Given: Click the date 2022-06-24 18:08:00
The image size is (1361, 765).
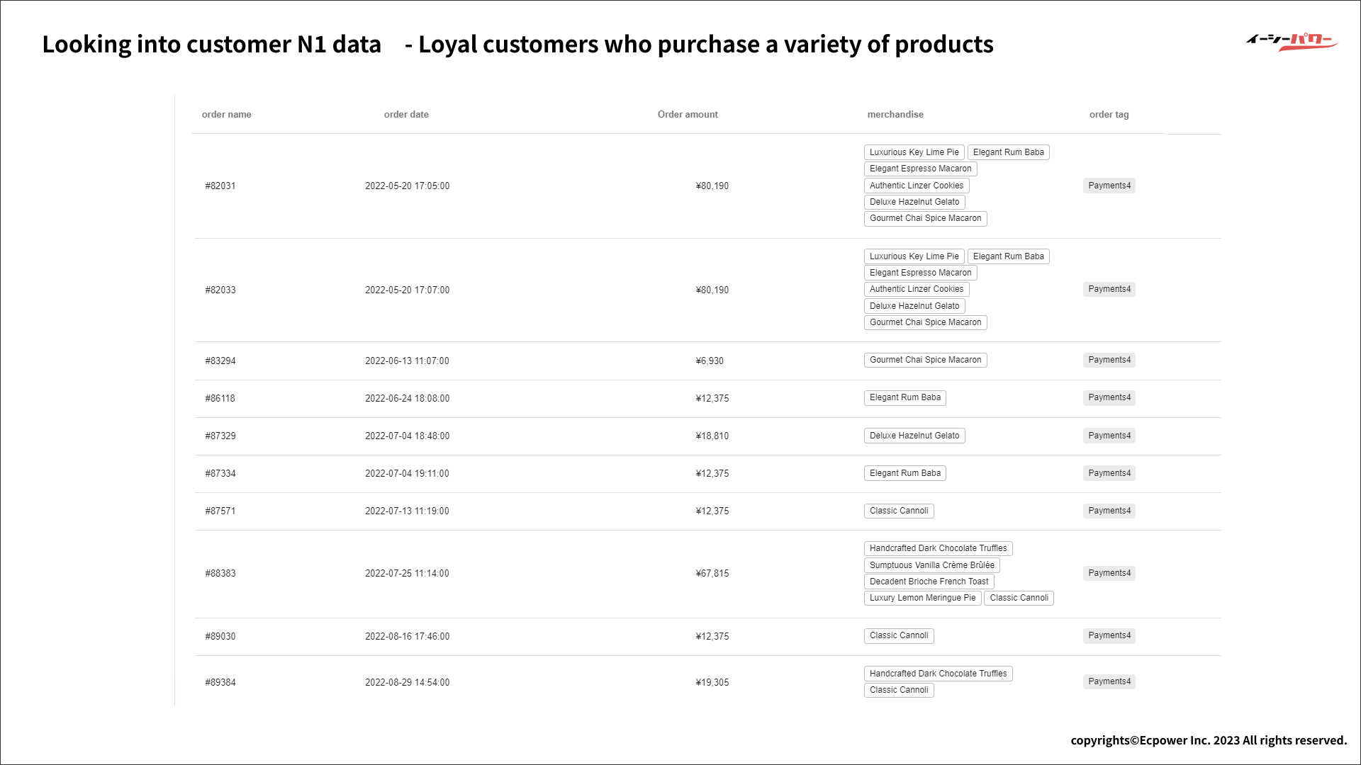Looking at the screenshot, I should pyautogui.click(x=407, y=399).
